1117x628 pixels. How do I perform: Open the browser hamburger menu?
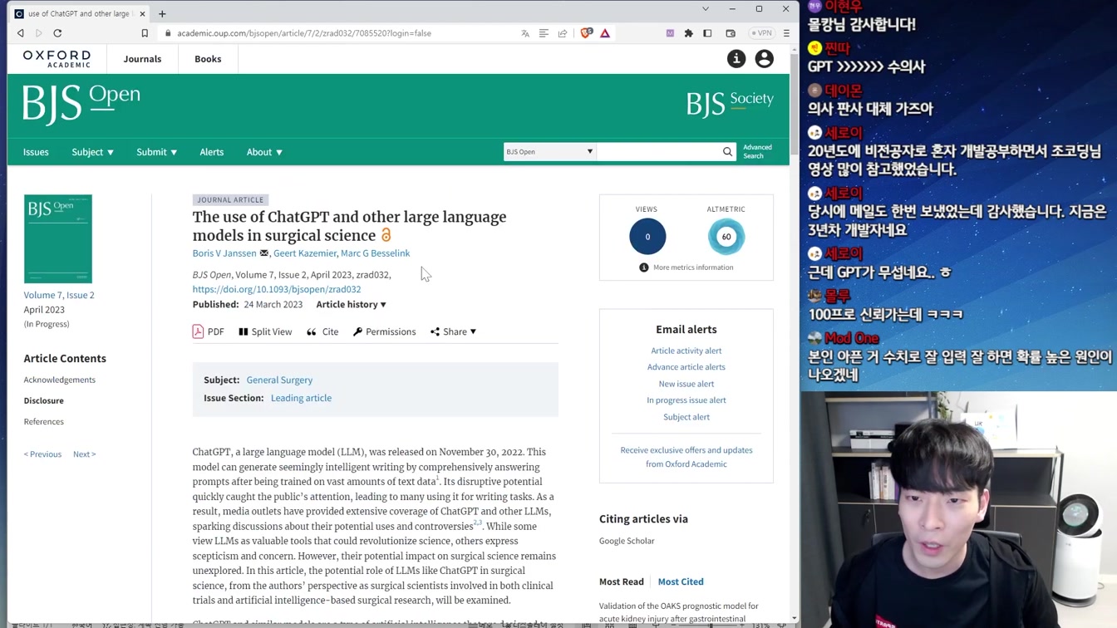[786, 33]
